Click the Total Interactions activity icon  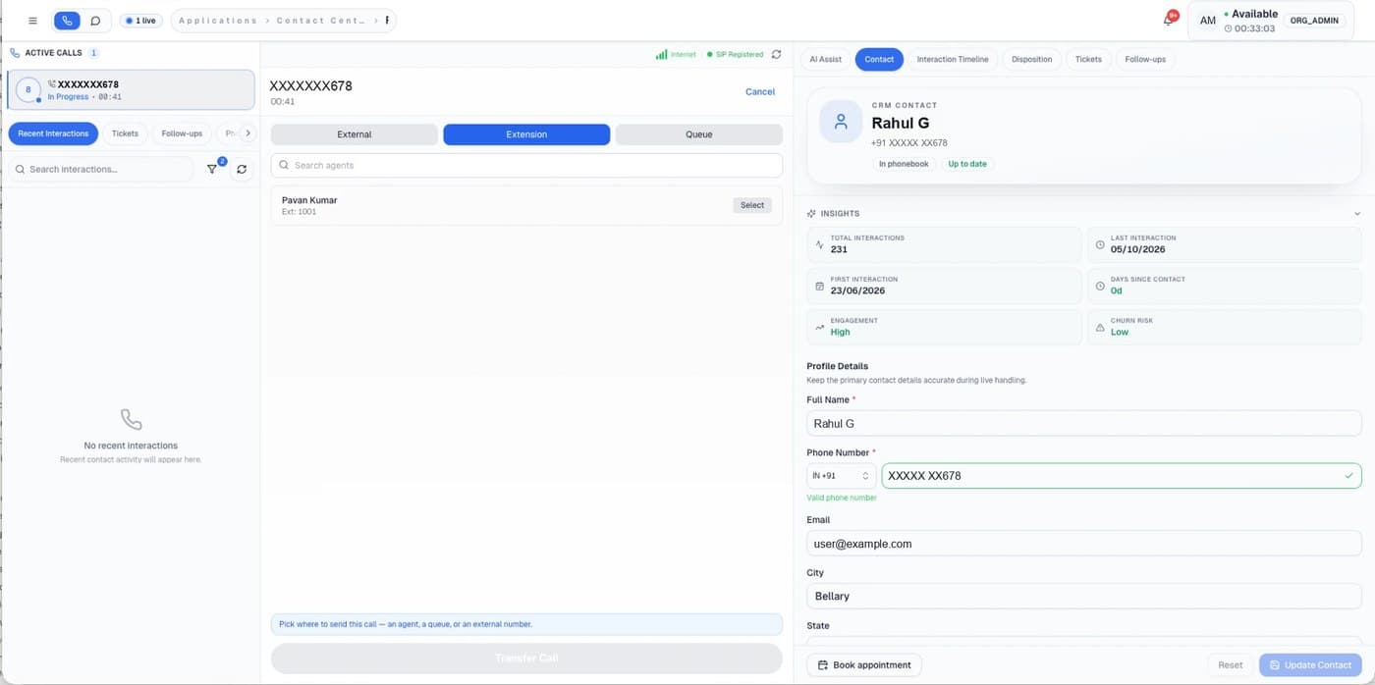click(820, 244)
